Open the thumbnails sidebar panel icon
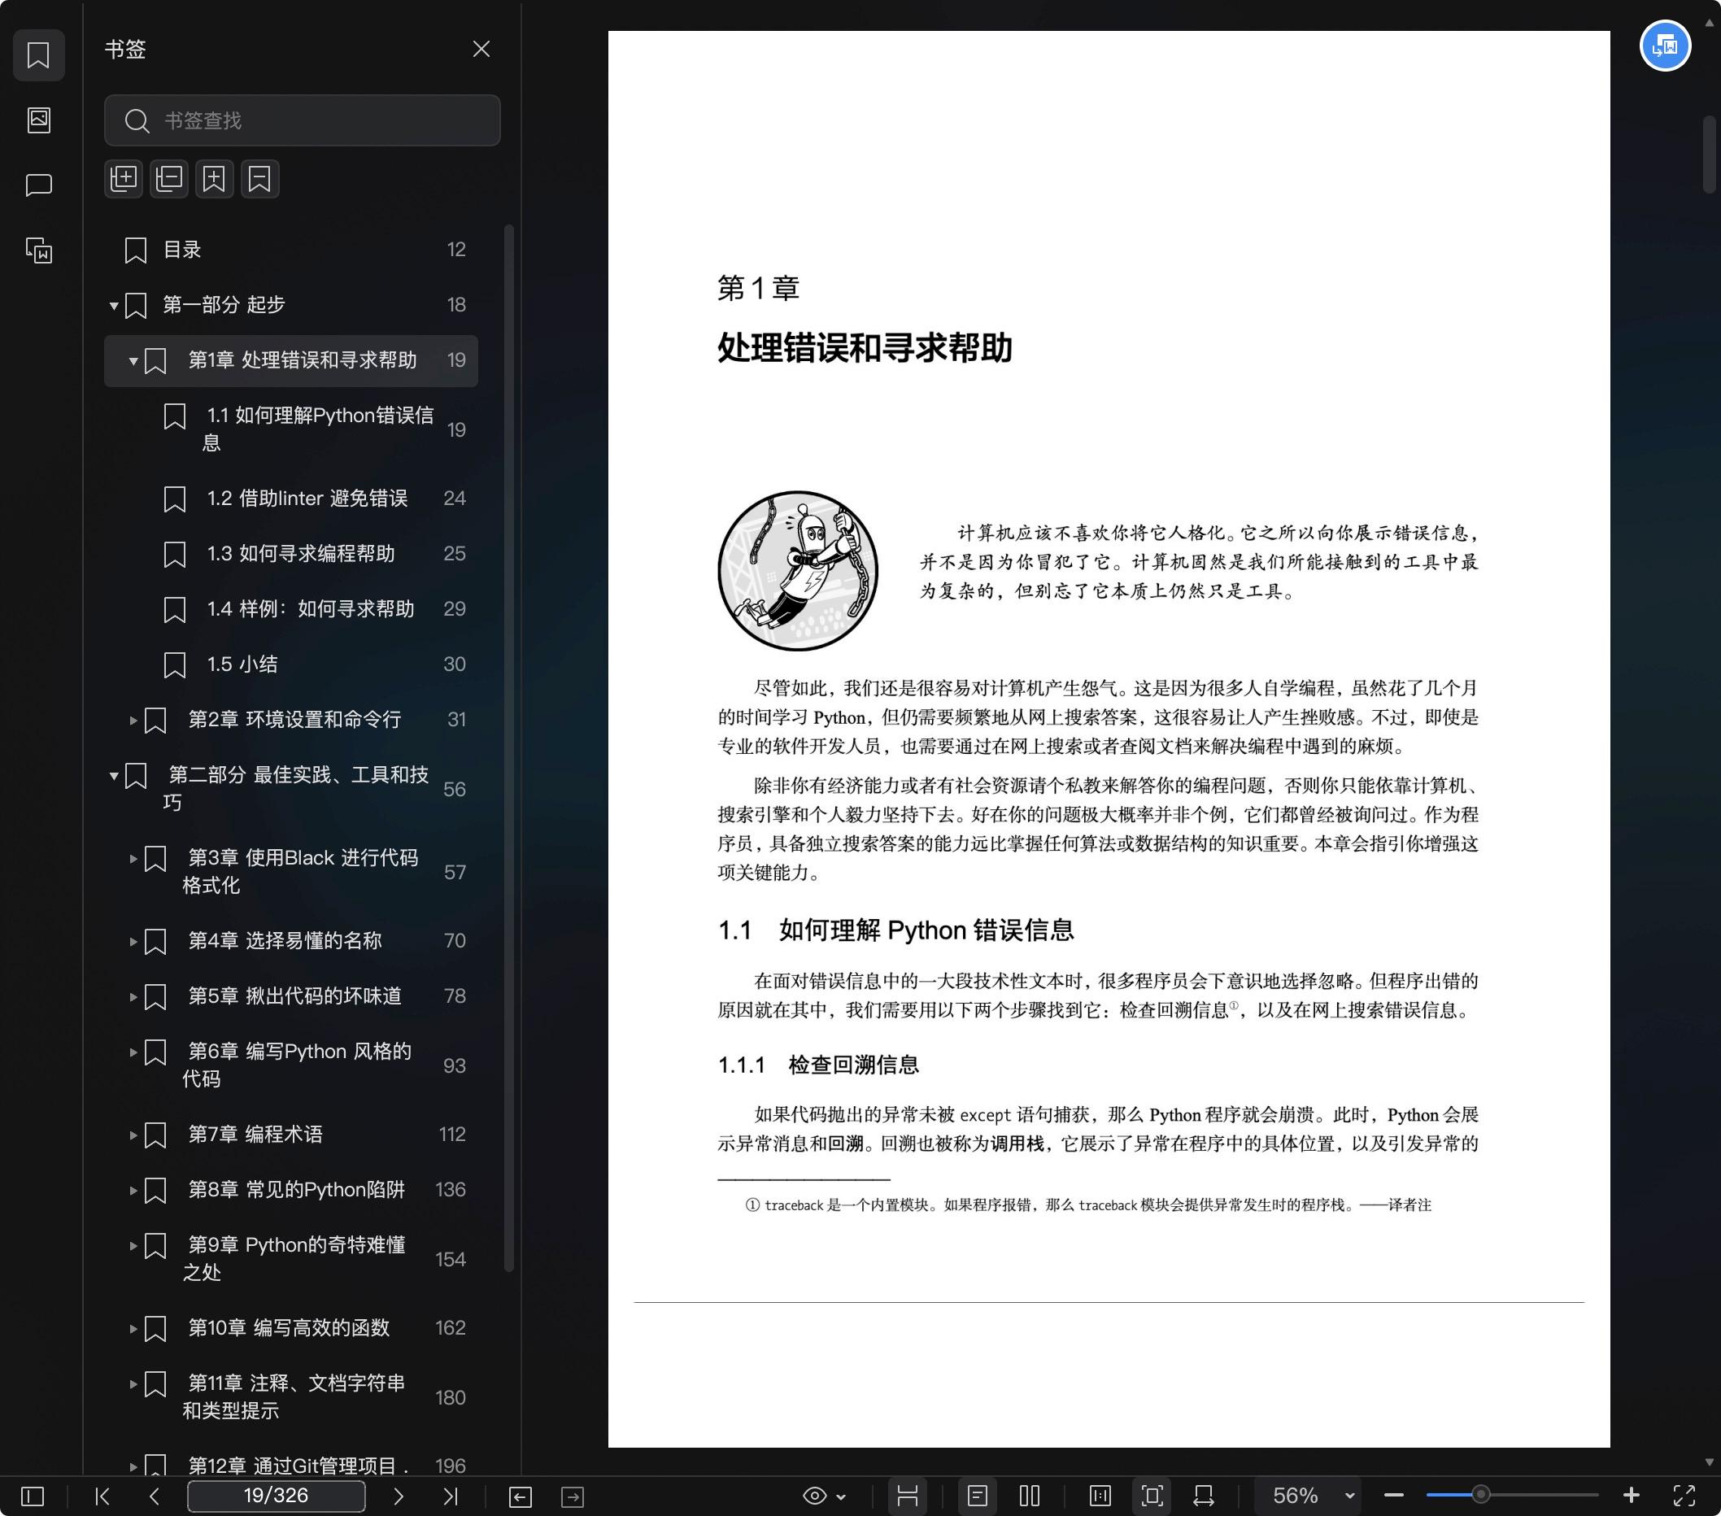1721x1516 pixels. pos(39,120)
